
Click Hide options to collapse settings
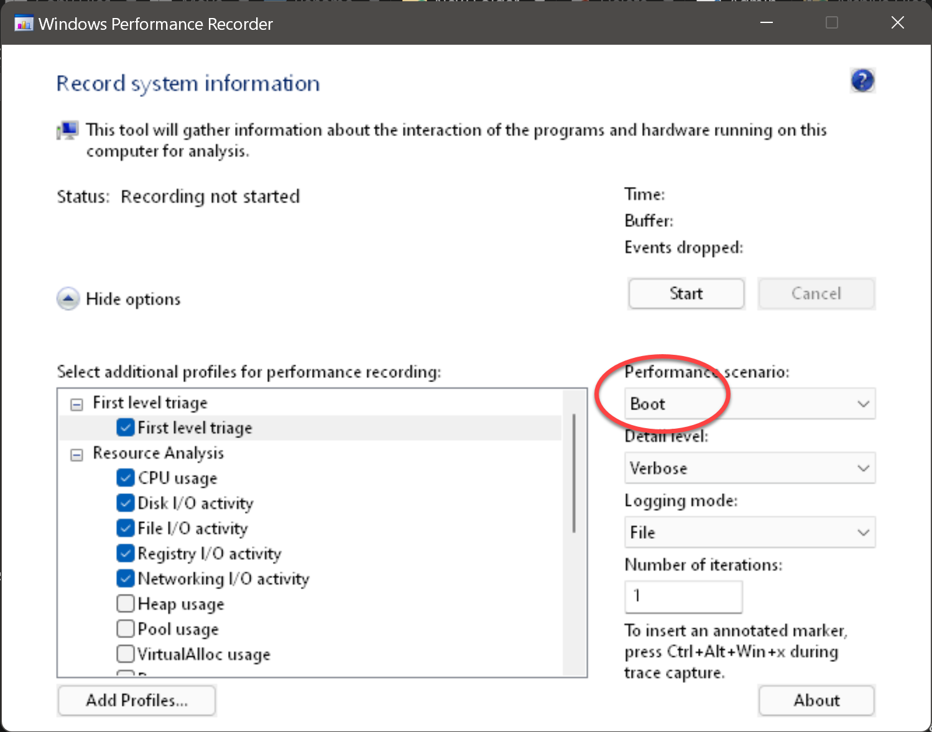(x=118, y=299)
